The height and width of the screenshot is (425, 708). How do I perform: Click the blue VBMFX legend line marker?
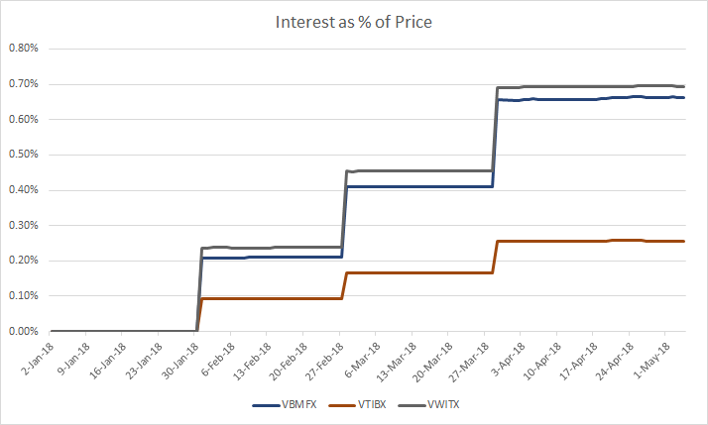pos(269,405)
